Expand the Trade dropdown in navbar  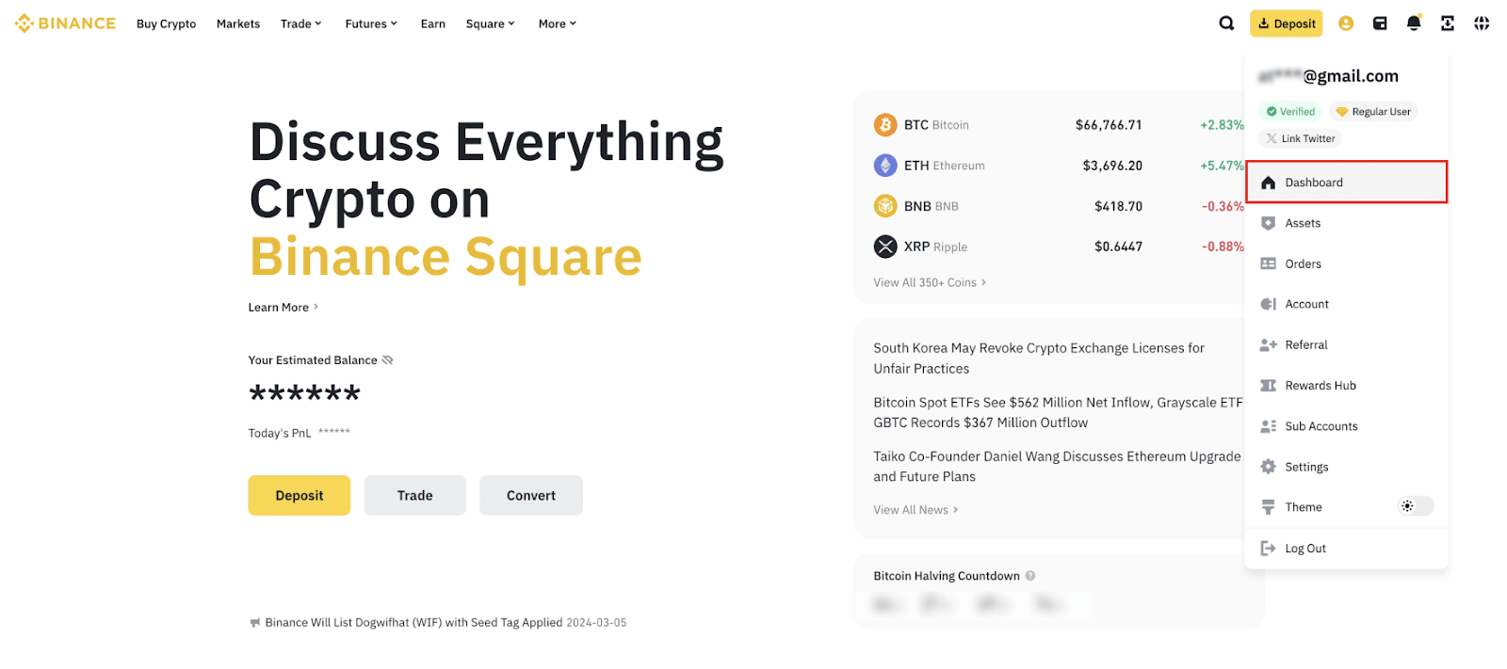click(300, 24)
